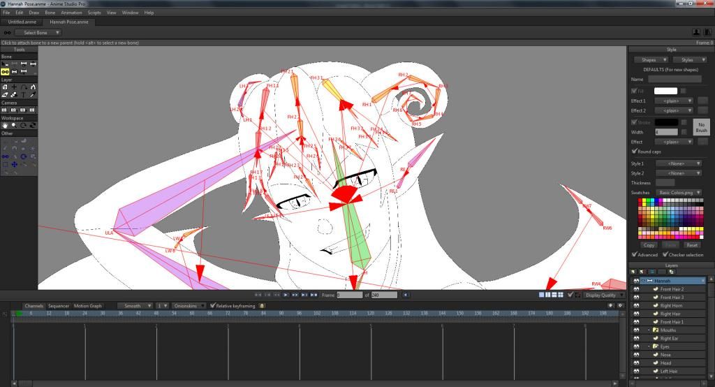Viewport: 715px width, 387px height.
Task: Expand the Mouths layer group
Action: (x=649, y=330)
